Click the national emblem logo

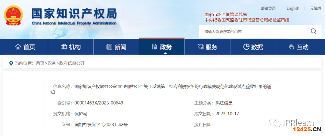point(13,16)
